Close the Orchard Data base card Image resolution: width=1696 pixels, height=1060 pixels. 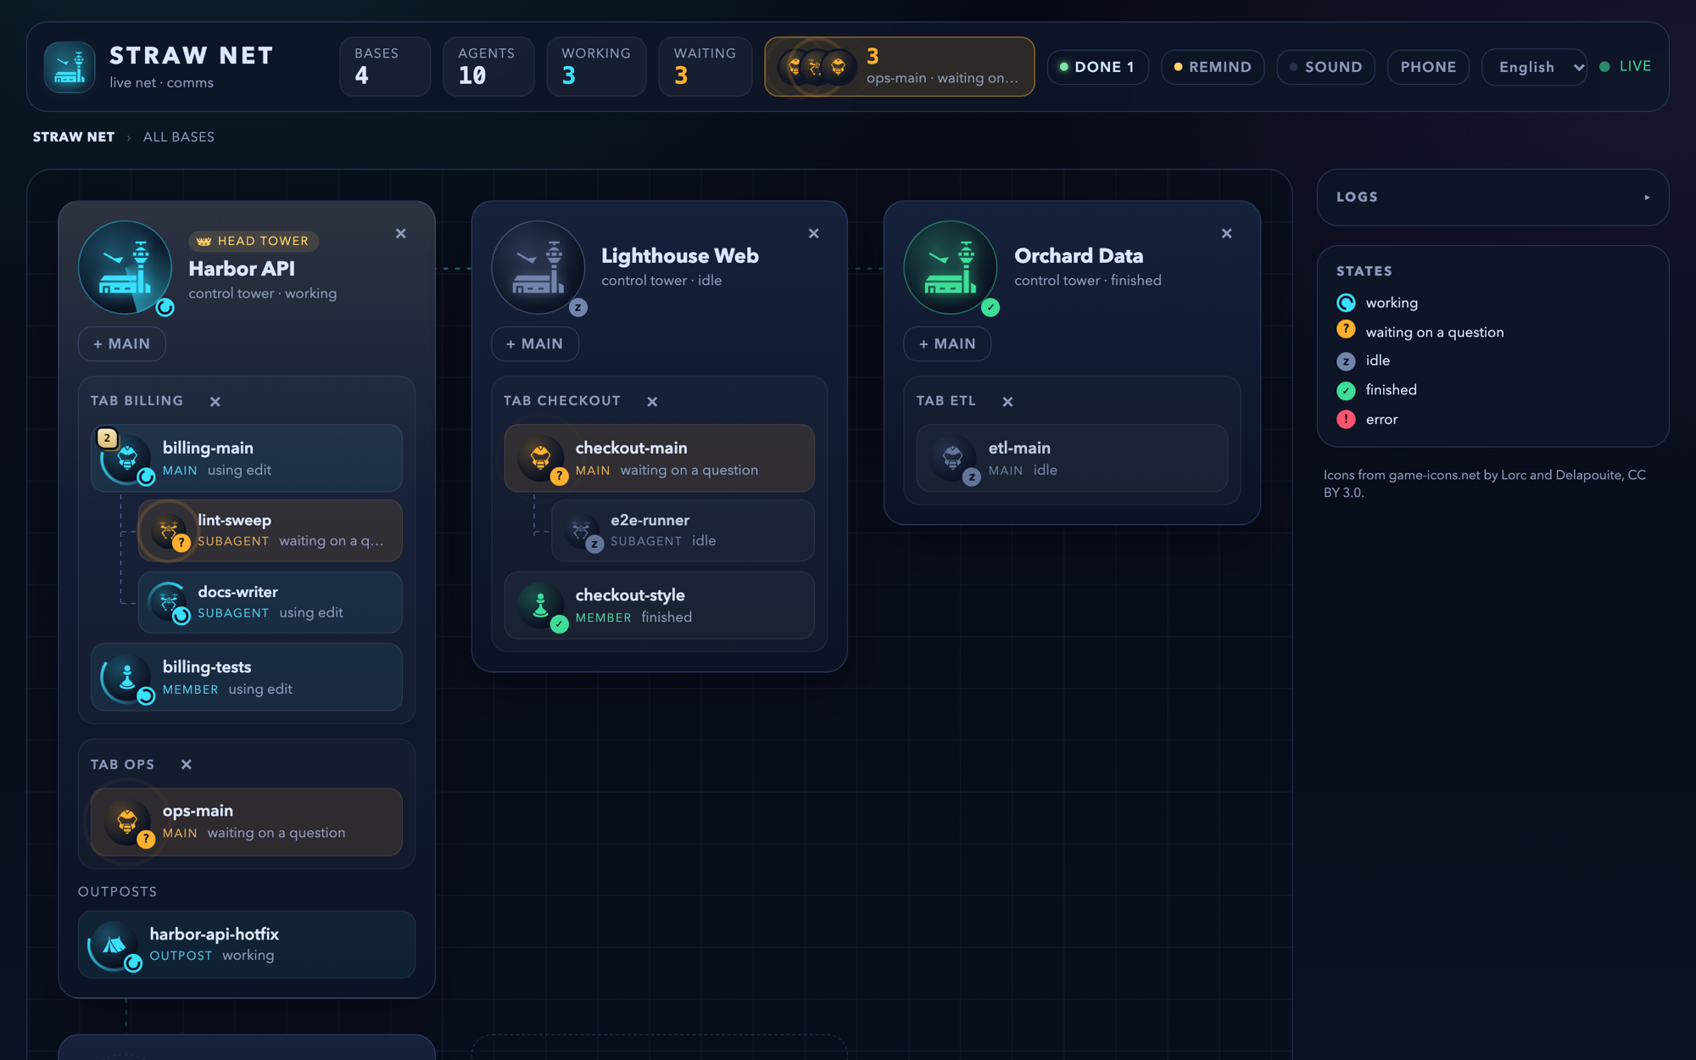click(x=1227, y=233)
